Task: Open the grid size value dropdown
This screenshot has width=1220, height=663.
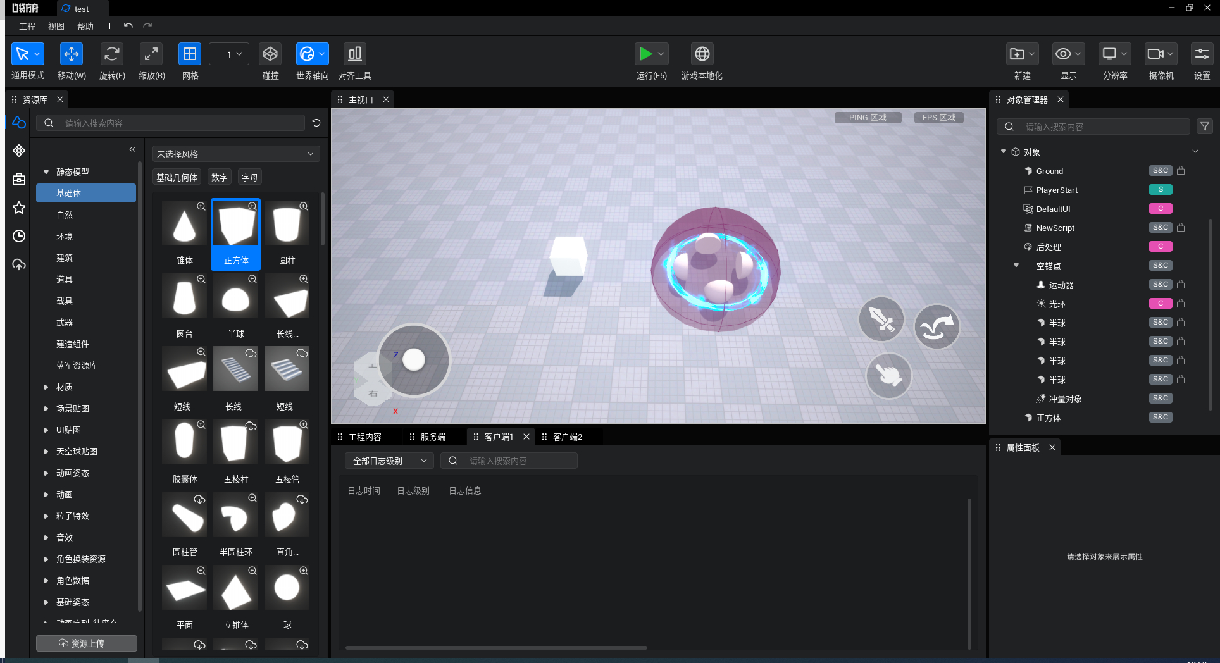Action: [229, 54]
